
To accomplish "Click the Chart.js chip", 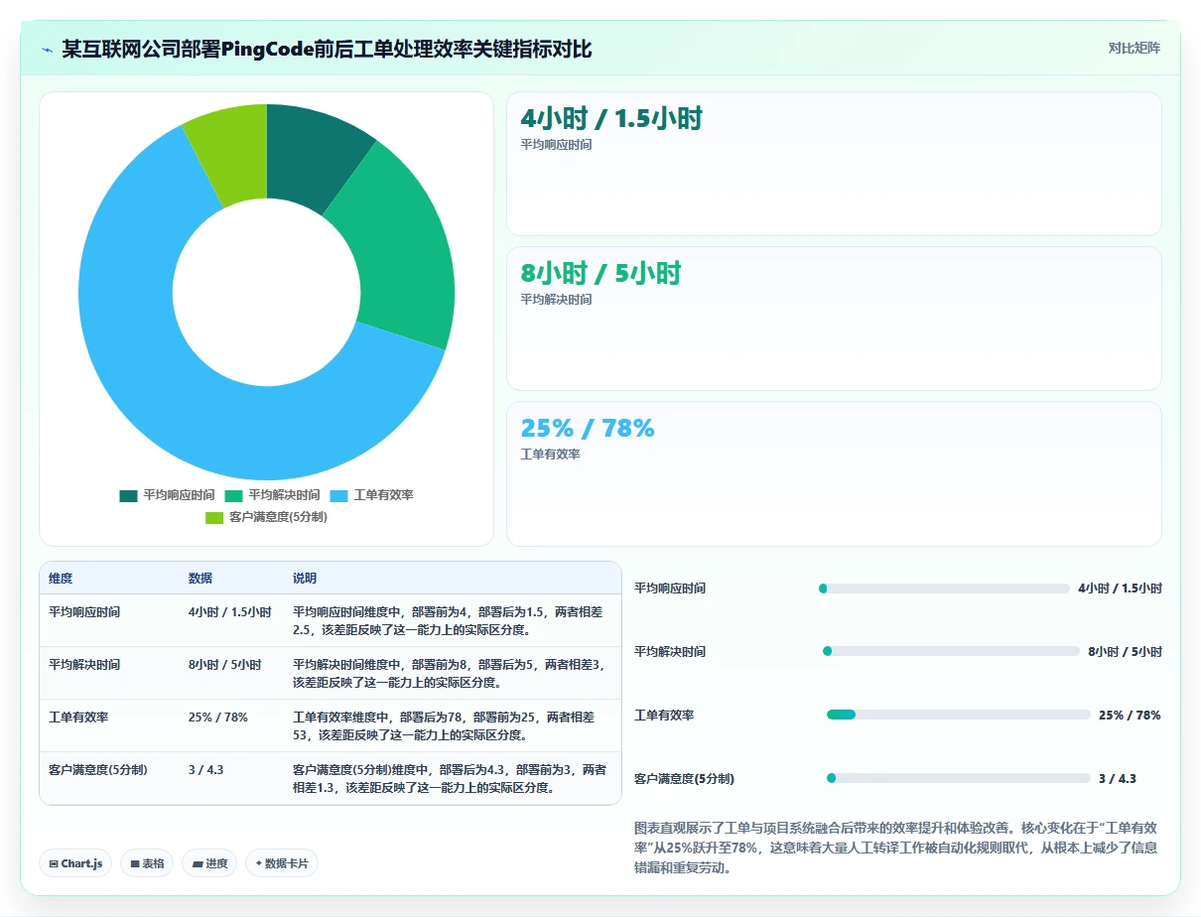I will [76, 863].
